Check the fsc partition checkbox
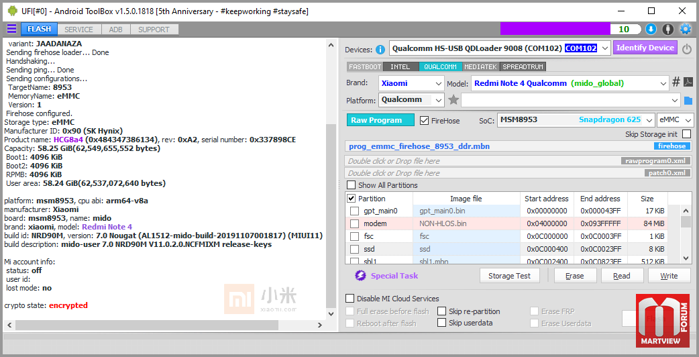 coord(354,236)
